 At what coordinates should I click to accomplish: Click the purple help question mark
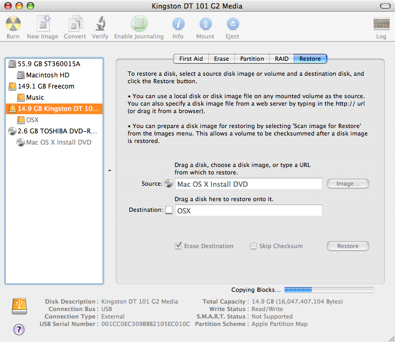[x=19, y=329]
